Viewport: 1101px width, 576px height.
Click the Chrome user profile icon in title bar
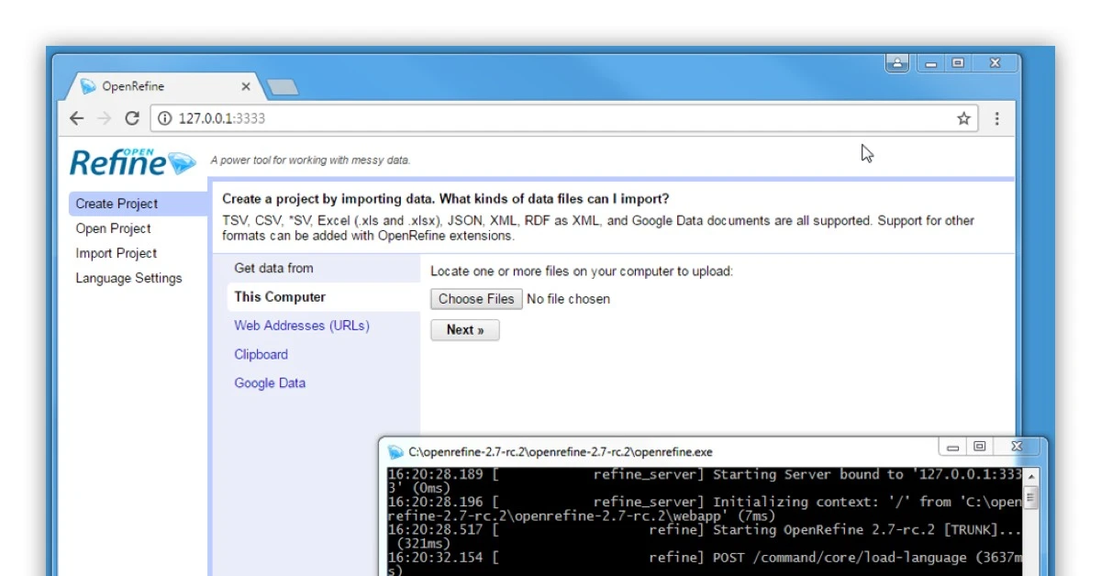tap(897, 63)
